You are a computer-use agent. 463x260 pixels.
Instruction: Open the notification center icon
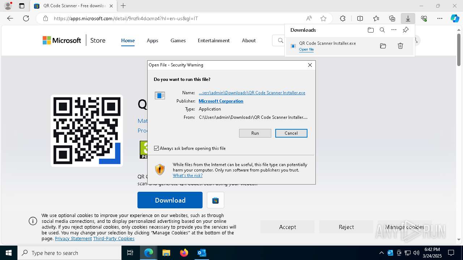[x=451, y=253]
